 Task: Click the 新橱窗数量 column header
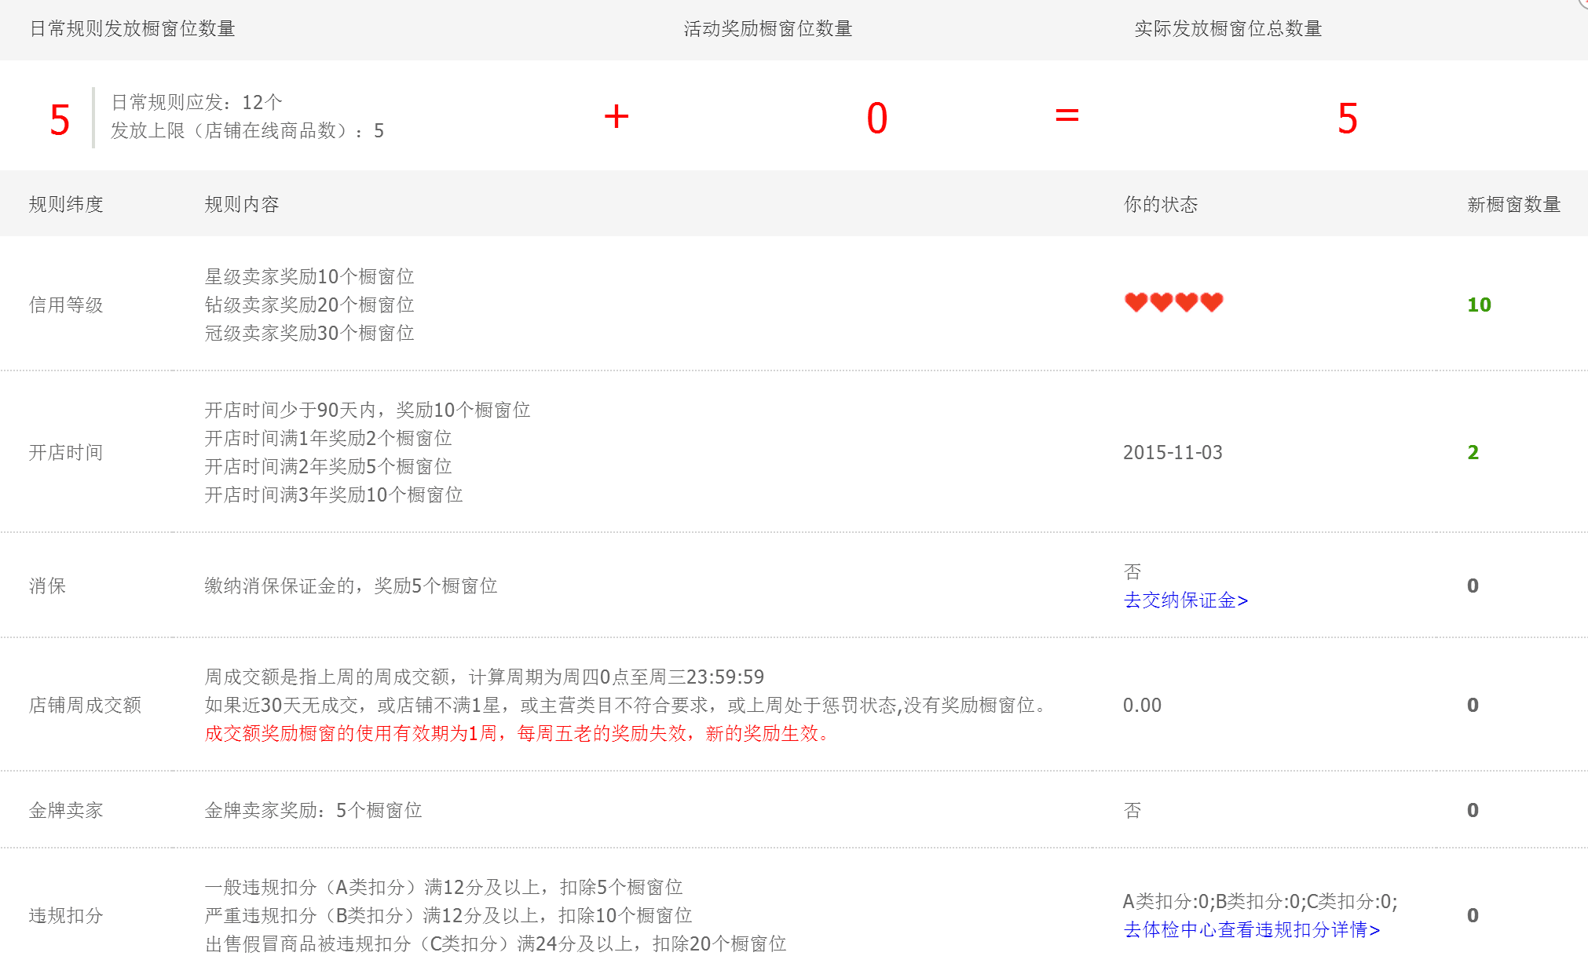[x=1513, y=205]
